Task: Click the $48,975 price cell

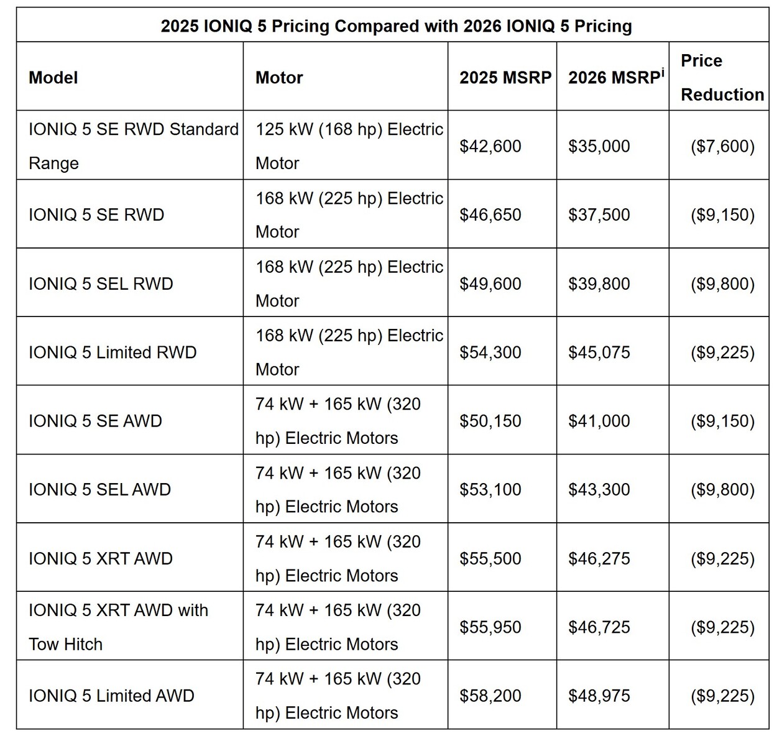Action: point(599,696)
